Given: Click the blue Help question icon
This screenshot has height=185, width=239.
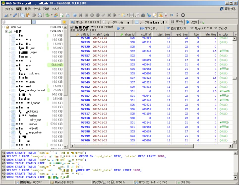Looking at the screenshot, I should tap(75, 15).
